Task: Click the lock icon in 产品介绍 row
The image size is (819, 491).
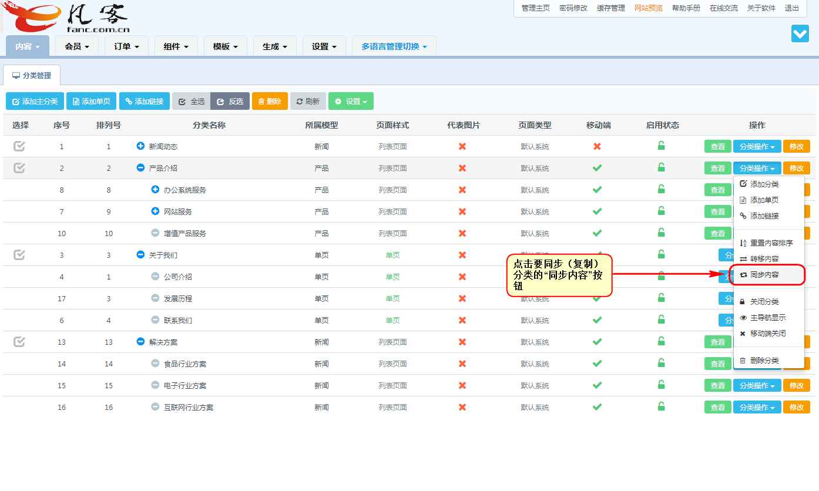Action: click(661, 167)
